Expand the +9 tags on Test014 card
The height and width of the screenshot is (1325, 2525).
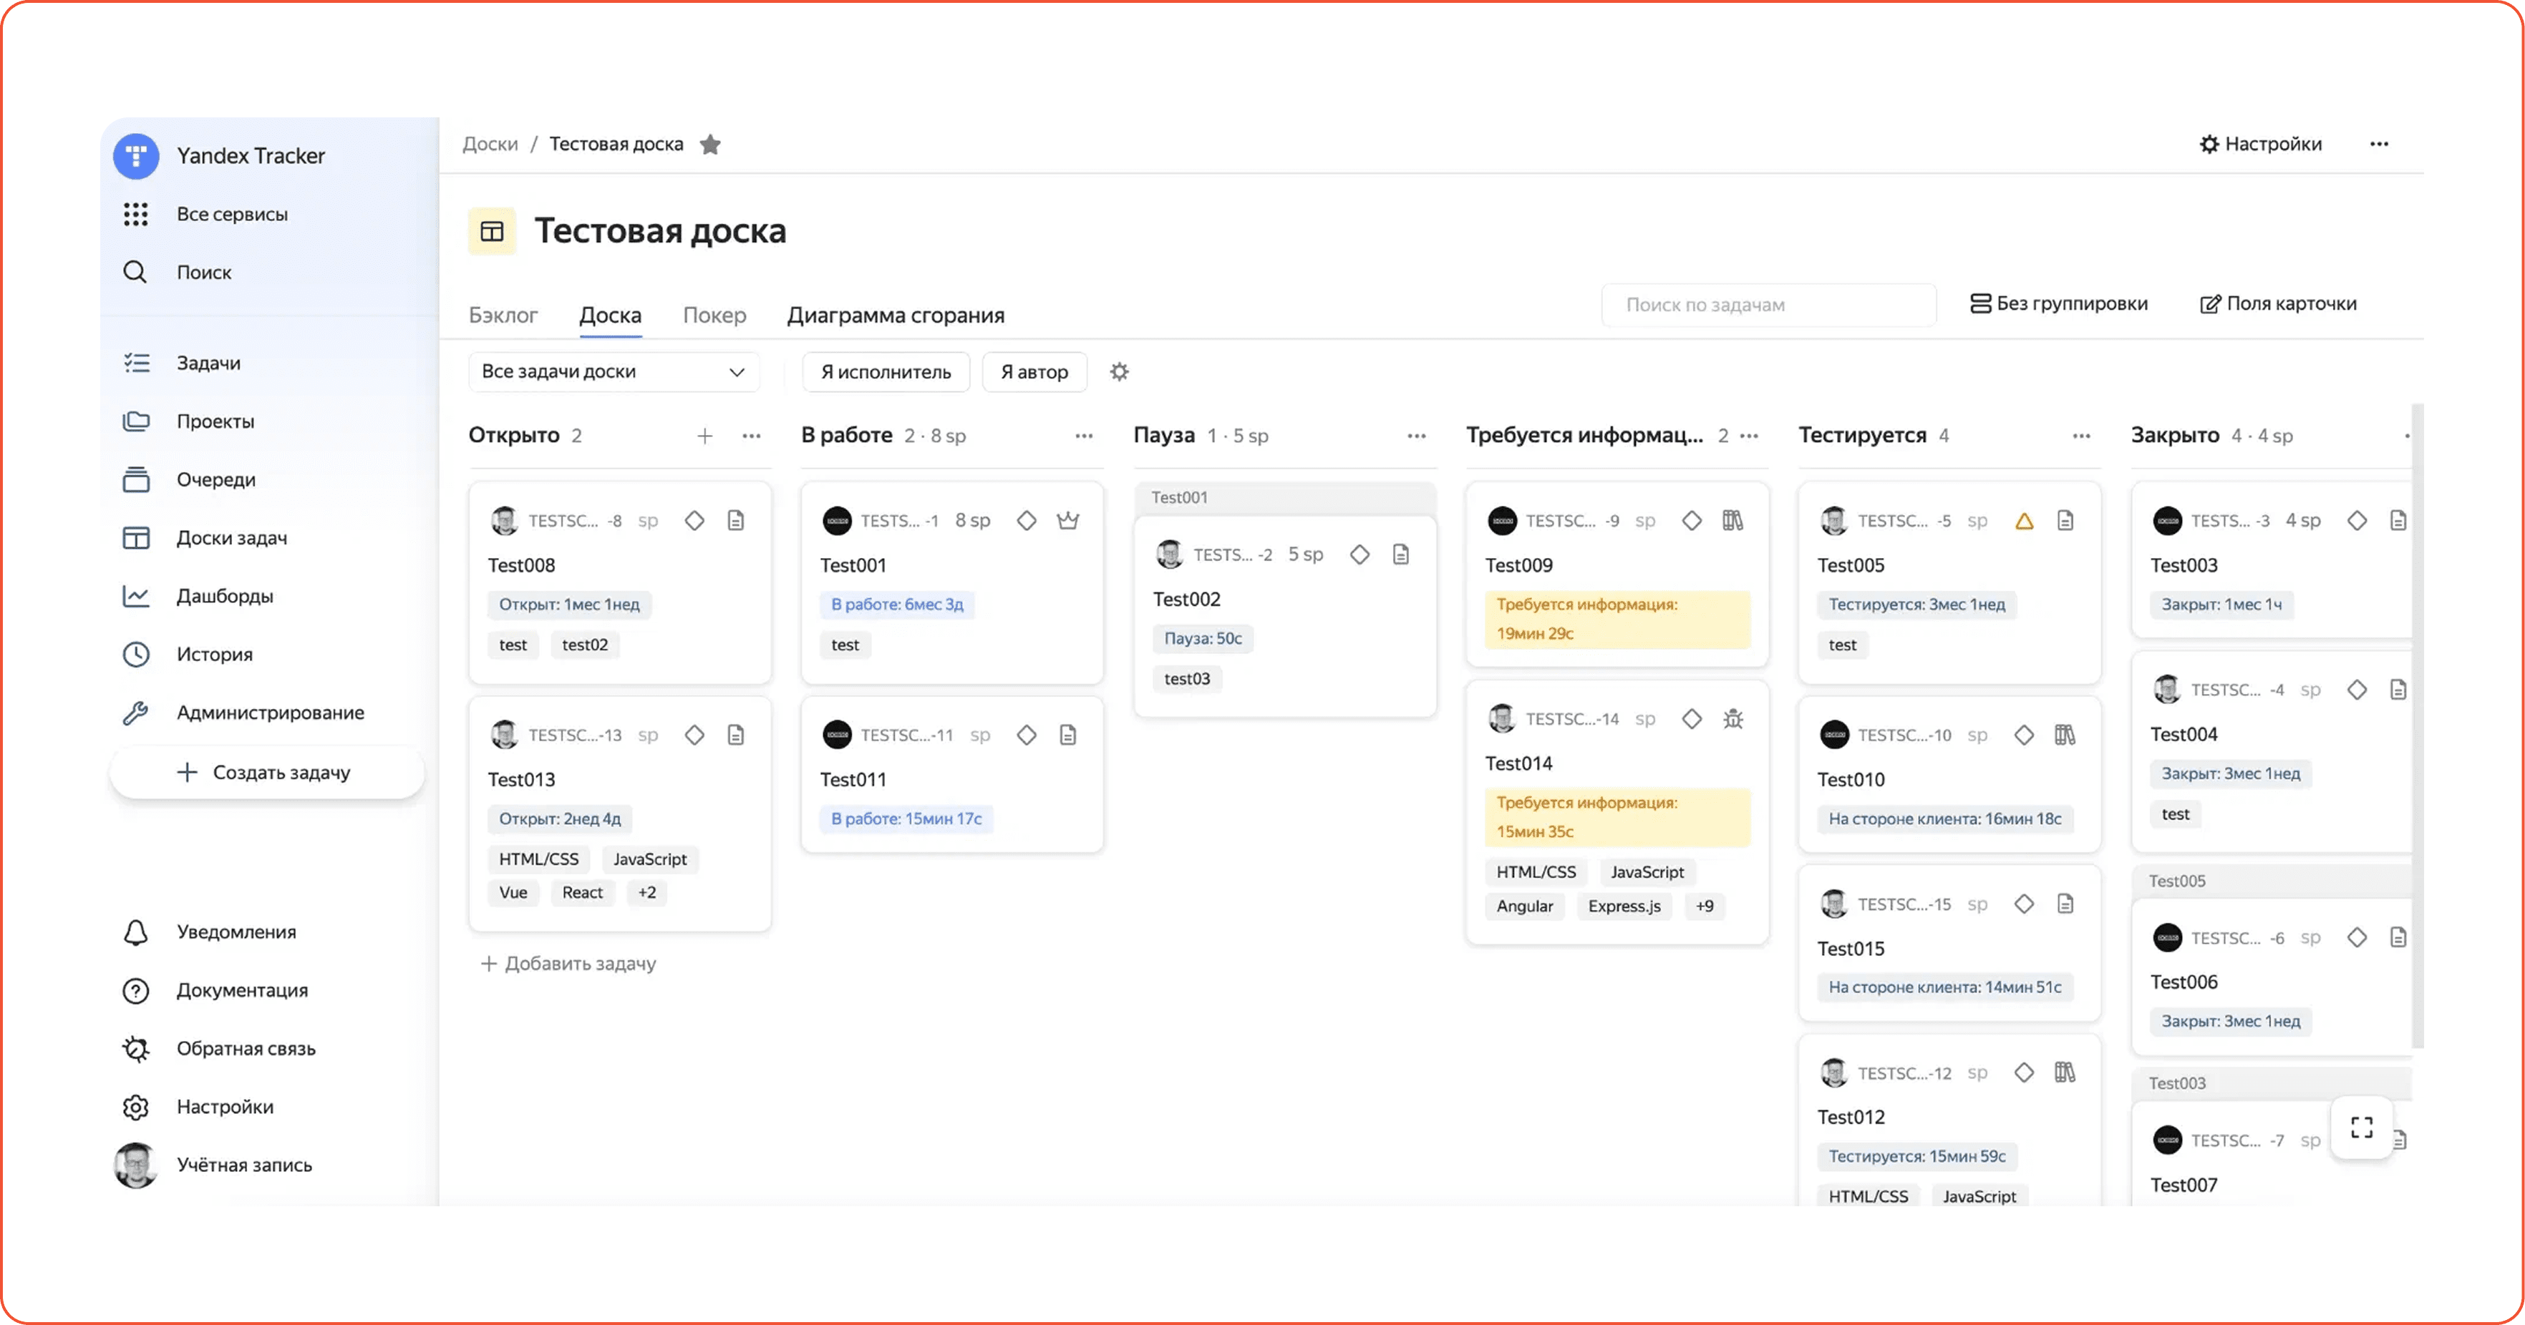tap(1705, 907)
